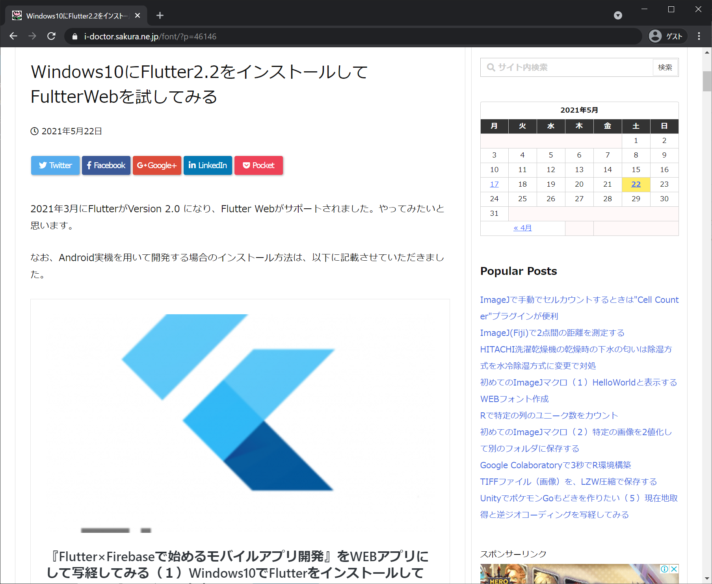Open a new browser tab
Viewport: 712px width, 584px height.
tap(160, 15)
